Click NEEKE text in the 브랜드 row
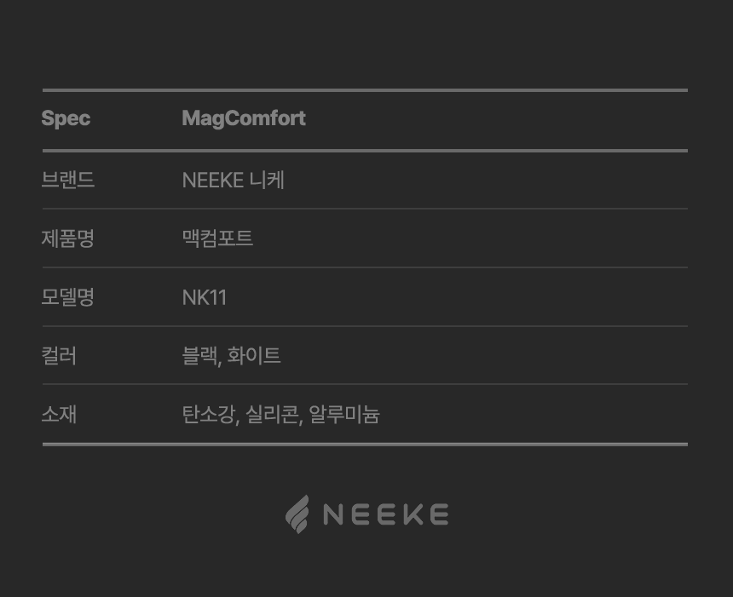 point(213,180)
